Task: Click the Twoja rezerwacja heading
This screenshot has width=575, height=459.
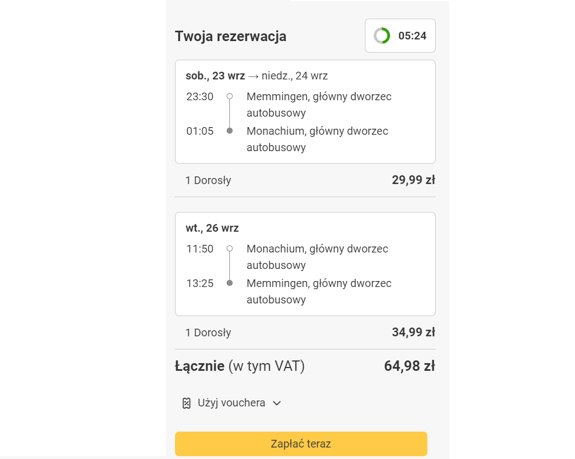Action: [x=230, y=37]
